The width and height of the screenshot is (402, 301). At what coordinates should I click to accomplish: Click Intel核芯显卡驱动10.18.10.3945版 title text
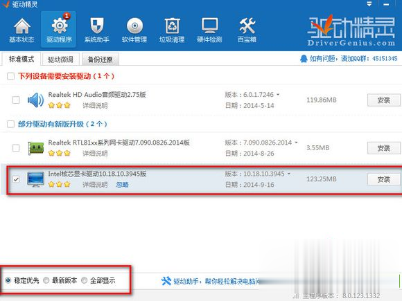point(98,174)
